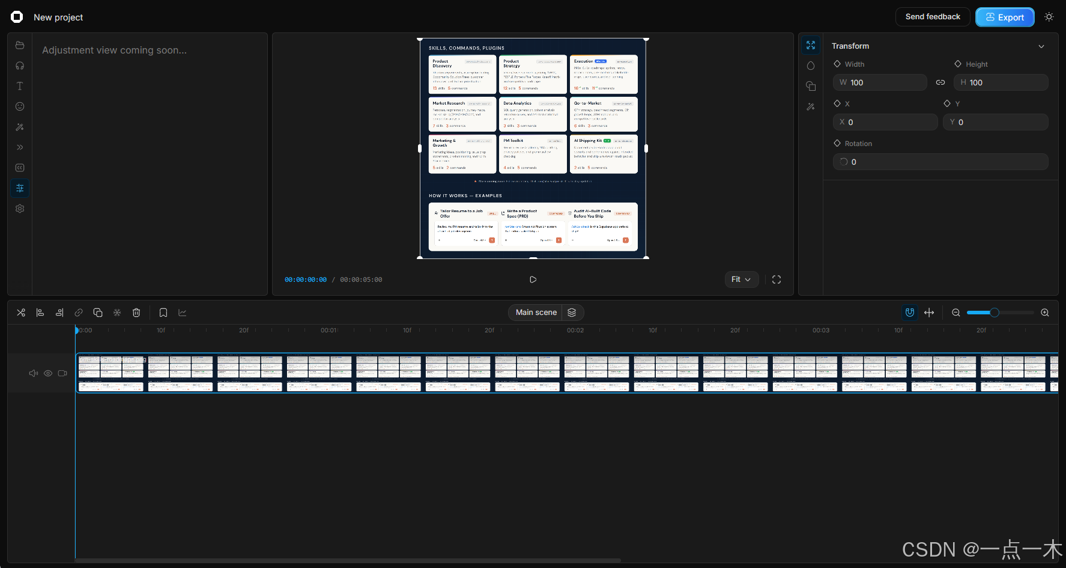
Task: Delete the selected clip with trash icon
Action: click(x=136, y=313)
